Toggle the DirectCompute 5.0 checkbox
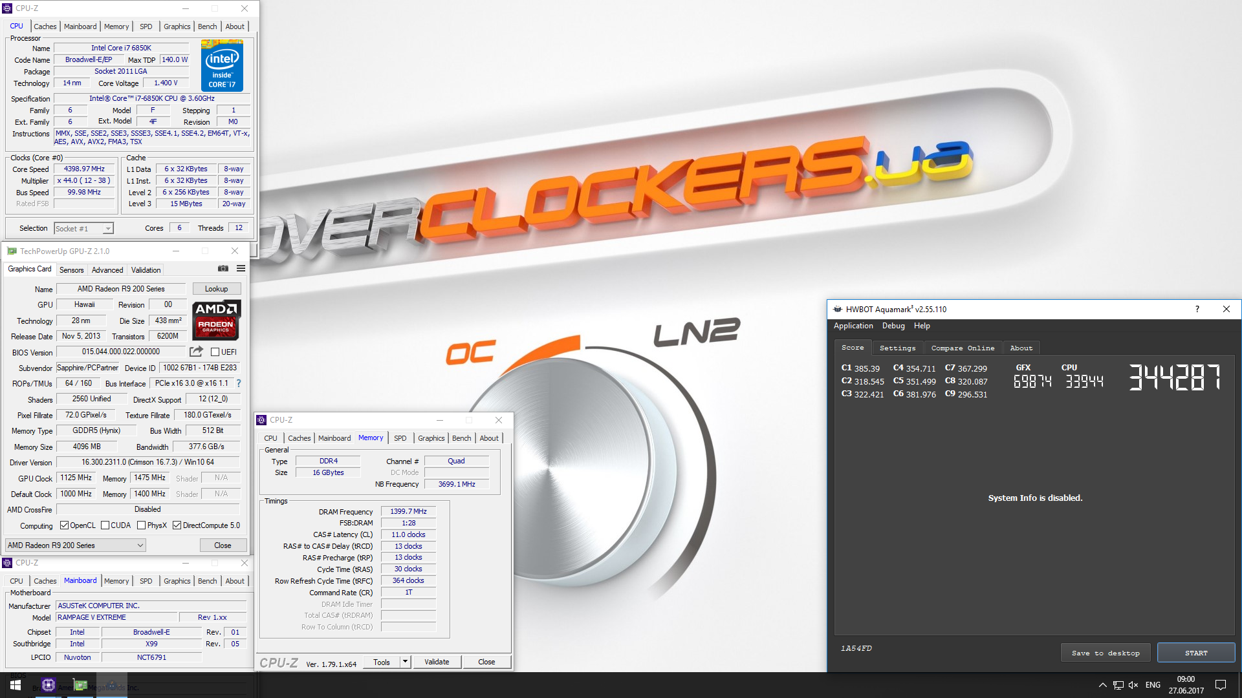1242x698 pixels. click(177, 525)
